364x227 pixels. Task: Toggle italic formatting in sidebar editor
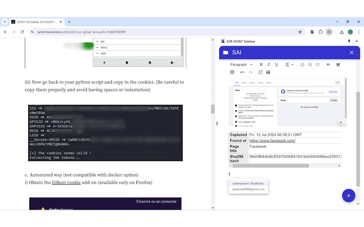[268, 64]
